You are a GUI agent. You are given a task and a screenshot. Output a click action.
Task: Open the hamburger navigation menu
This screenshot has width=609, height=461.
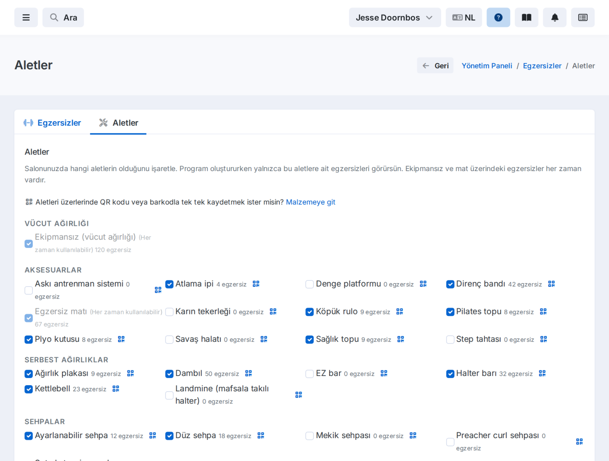point(26,18)
